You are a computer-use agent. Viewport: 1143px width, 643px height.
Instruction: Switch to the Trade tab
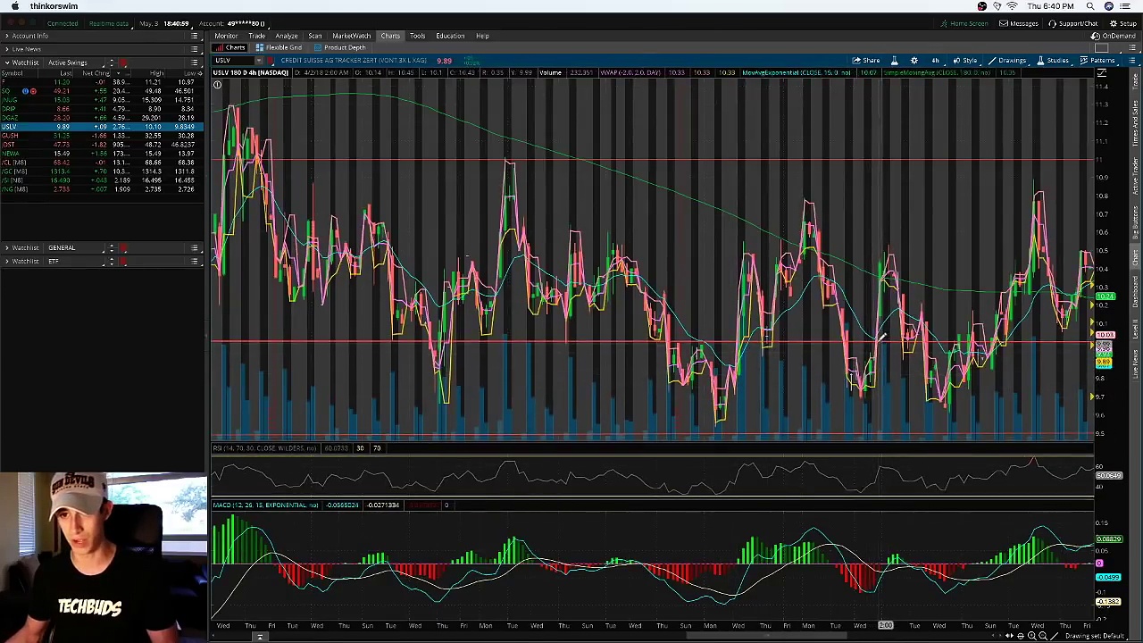click(x=256, y=36)
